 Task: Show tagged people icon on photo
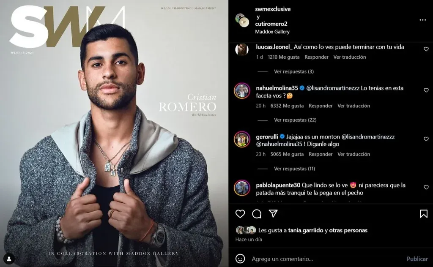click(9, 259)
